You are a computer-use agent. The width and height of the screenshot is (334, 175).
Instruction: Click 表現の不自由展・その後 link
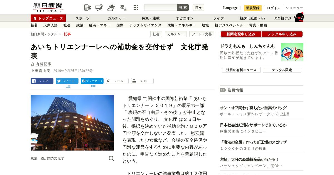coord(153,112)
